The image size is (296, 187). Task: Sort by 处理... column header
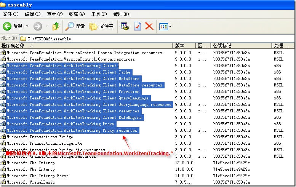283,45
